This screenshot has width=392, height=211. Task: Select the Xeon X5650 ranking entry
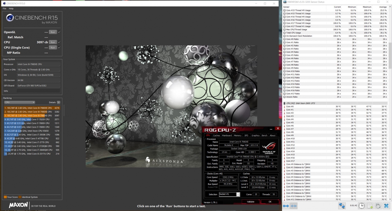(x=32, y=131)
